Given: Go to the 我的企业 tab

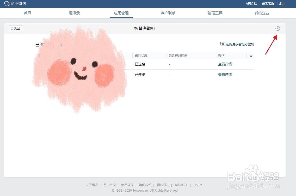Looking at the screenshot, I should tap(262, 13).
